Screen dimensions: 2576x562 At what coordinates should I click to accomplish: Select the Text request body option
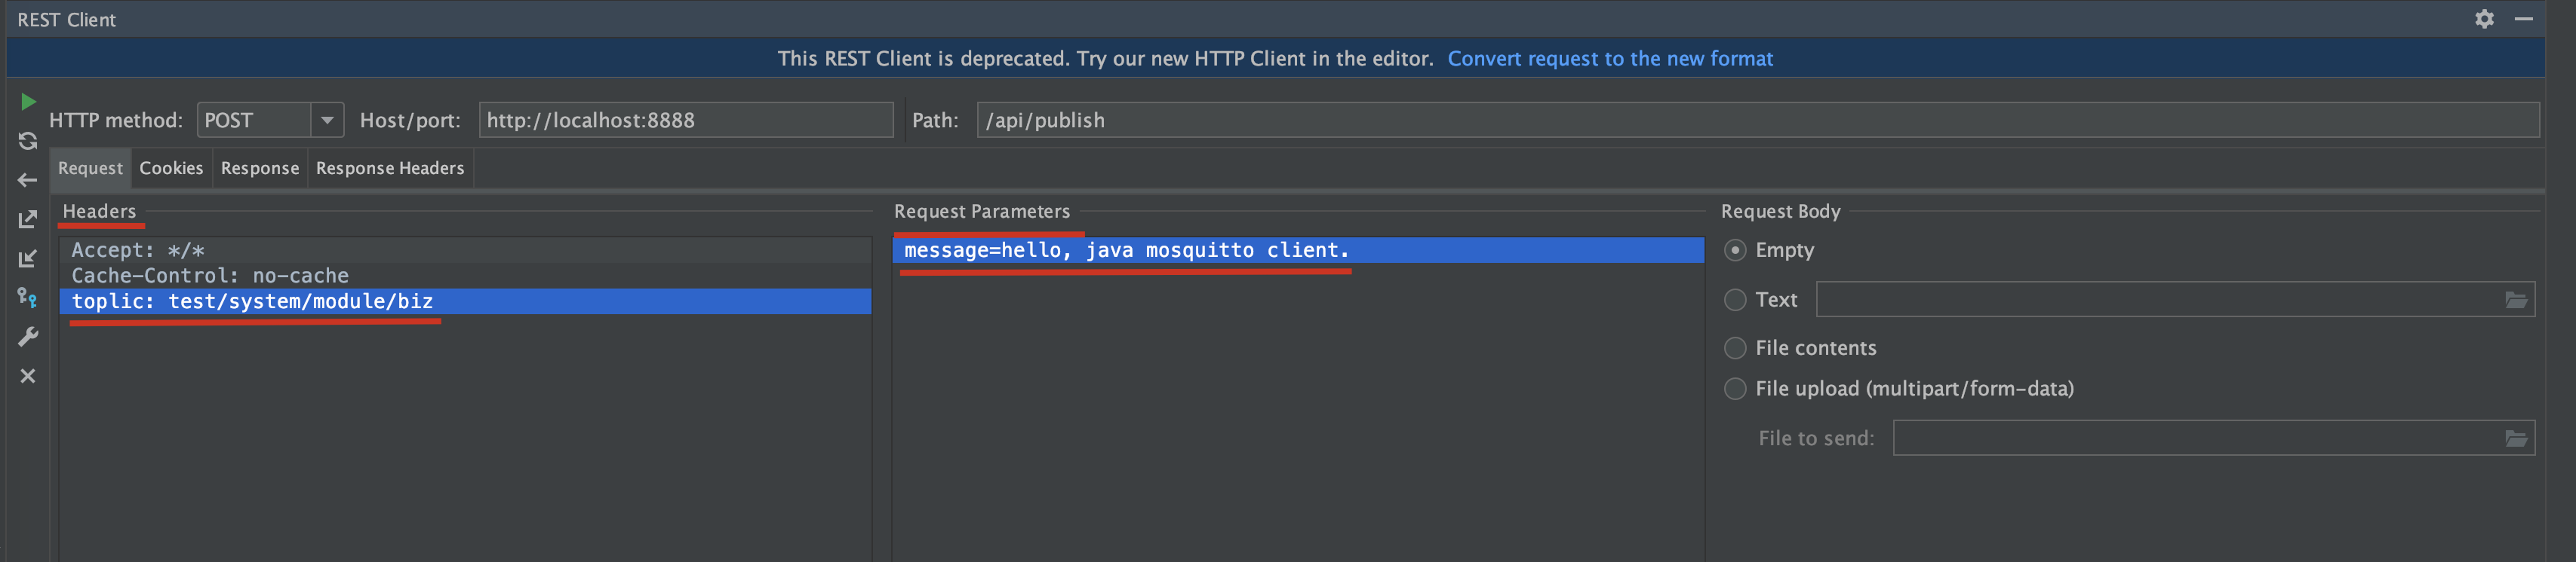coord(1735,300)
